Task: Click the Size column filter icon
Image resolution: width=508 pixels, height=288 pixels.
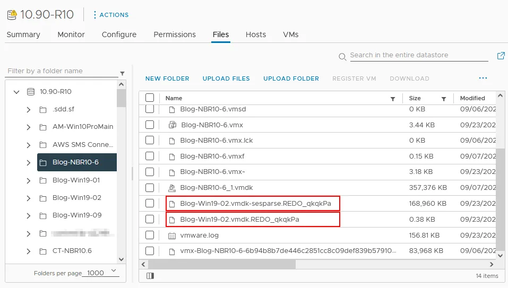Action: coord(443,99)
